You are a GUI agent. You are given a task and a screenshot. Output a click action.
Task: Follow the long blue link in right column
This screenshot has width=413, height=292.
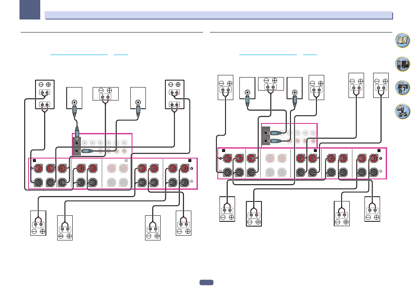(268, 55)
